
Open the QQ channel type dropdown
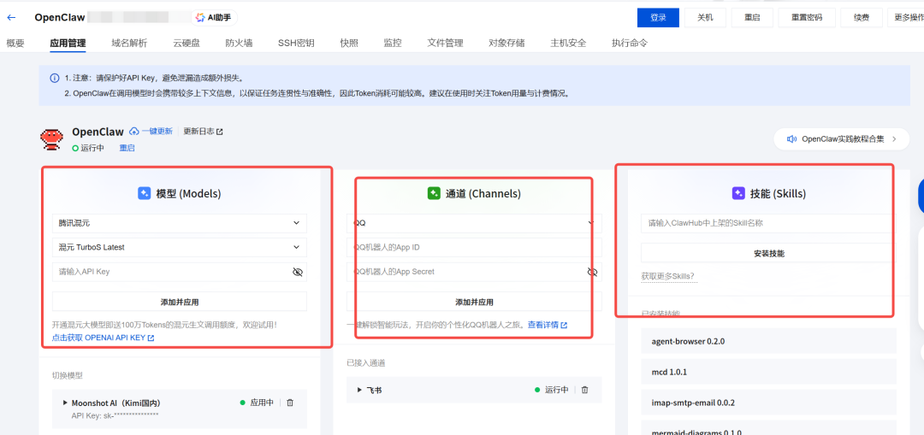click(474, 223)
